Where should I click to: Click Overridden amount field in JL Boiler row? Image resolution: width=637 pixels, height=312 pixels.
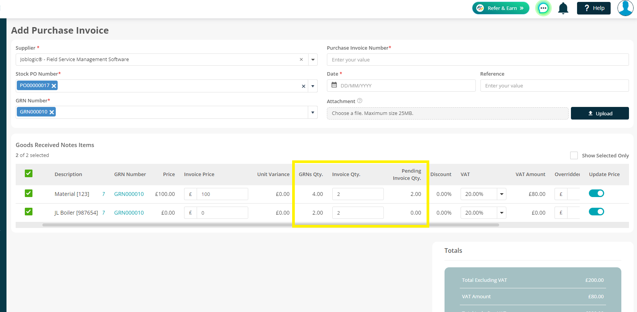coord(574,213)
